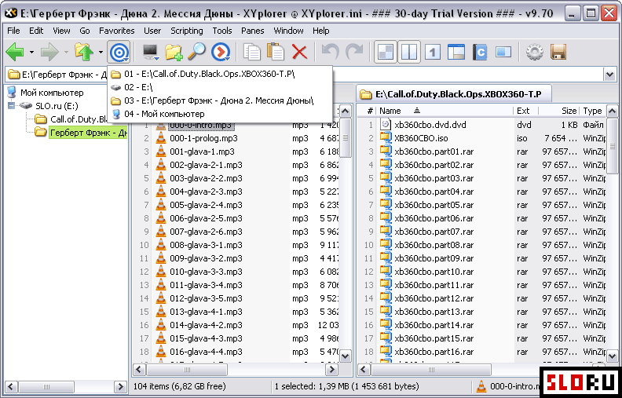Click the '104 items' status bar text
The image size is (622, 398).
click(180, 385)
